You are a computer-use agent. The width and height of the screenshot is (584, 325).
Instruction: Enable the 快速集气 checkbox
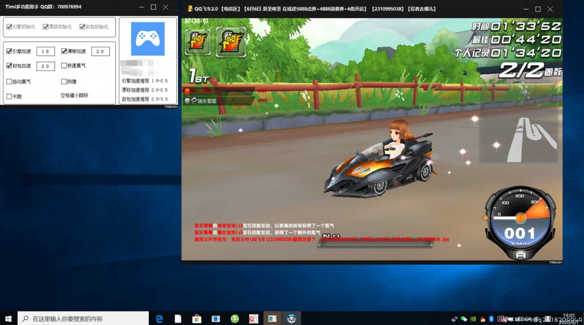(64, 66)
